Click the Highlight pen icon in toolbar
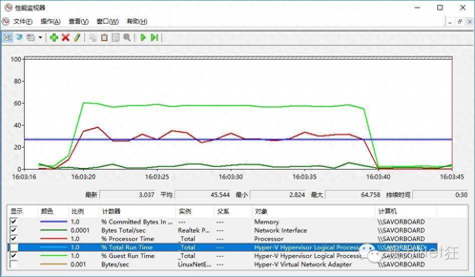Image resolution: width=475 pixels, height=277 pixels. coord(77,37)
